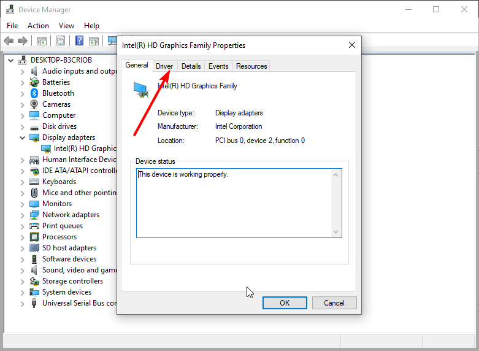Image resolution: width=479 pixels, height=351 pixels.
Task: Click the Back arrow in toolbar
Action: 9,40
